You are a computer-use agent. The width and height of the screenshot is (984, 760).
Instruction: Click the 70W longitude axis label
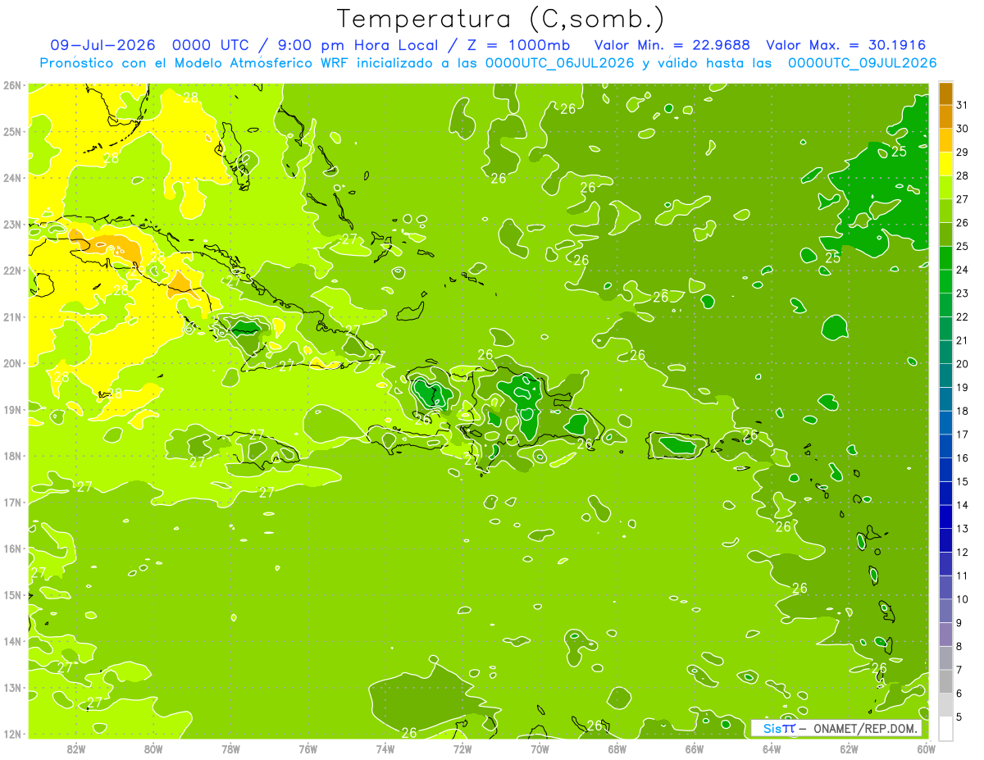pos(540,749)
